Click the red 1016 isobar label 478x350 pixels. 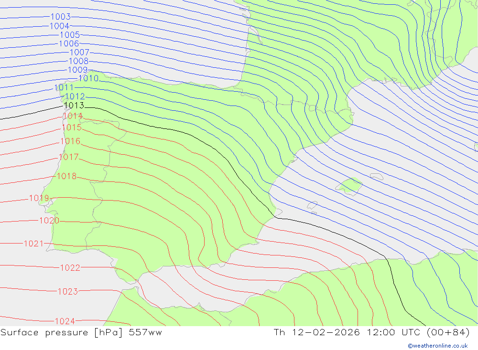(x=70, y=141)
